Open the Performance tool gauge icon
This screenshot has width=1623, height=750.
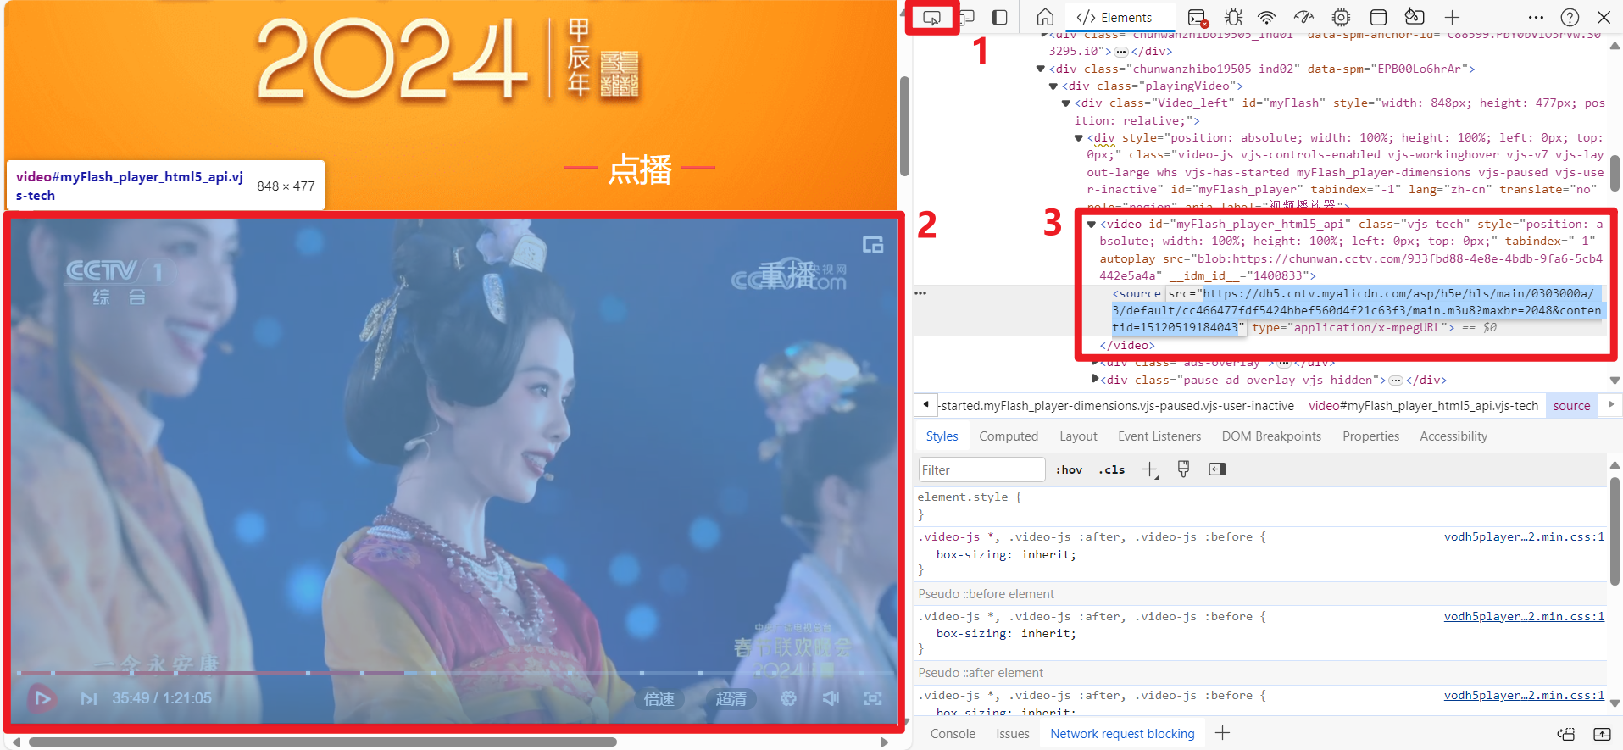[1303, 18]
